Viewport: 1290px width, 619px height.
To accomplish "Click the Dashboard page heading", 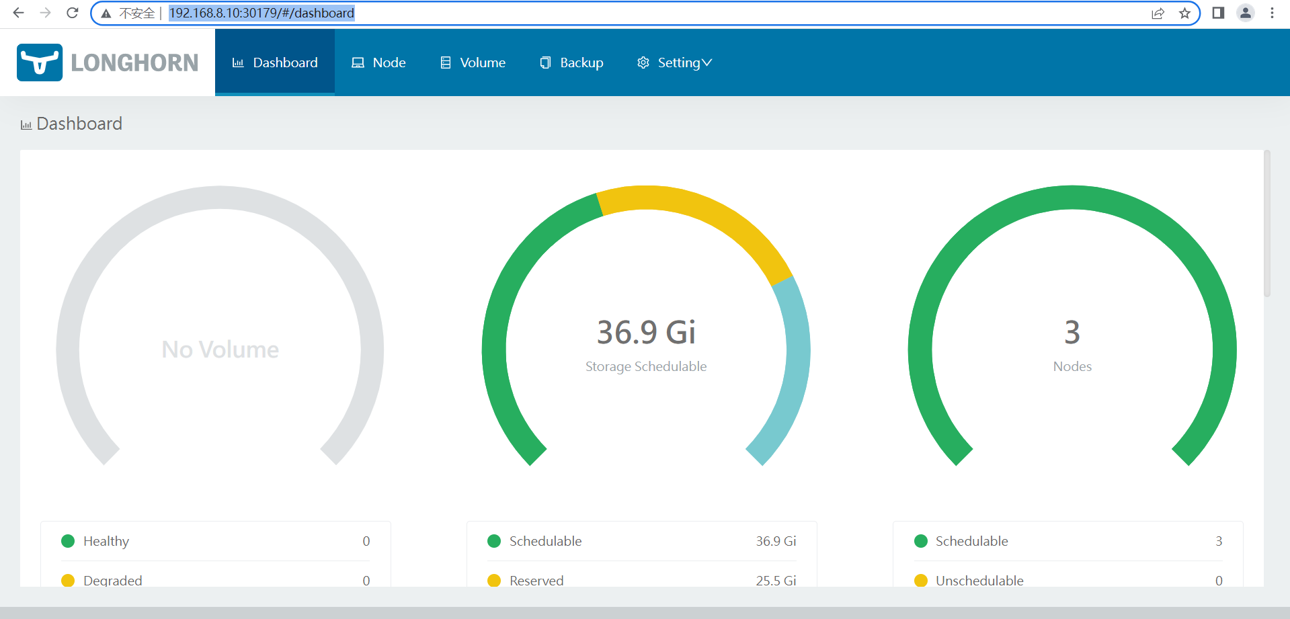I will tap(79, 124).
